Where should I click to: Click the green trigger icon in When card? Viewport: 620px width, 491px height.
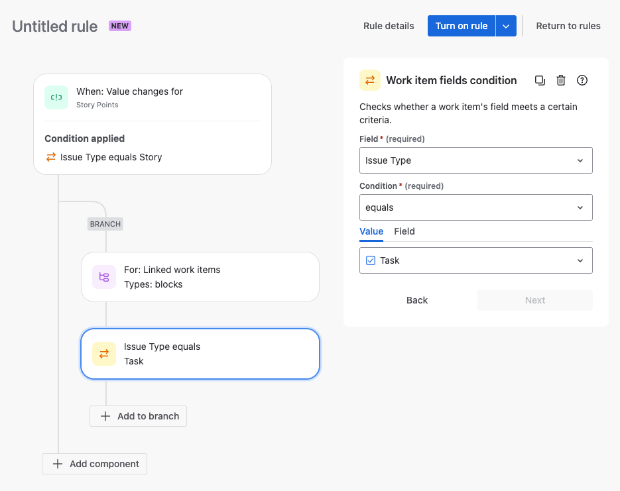click(56, 97)
